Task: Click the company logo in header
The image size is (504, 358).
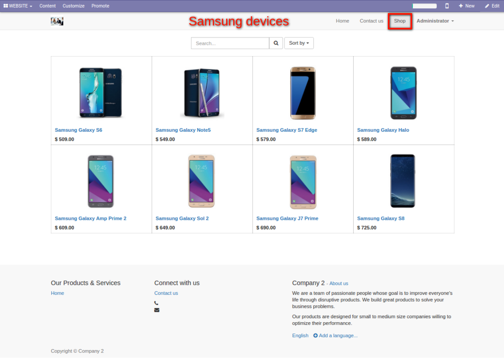Action: tap(57, 21)
